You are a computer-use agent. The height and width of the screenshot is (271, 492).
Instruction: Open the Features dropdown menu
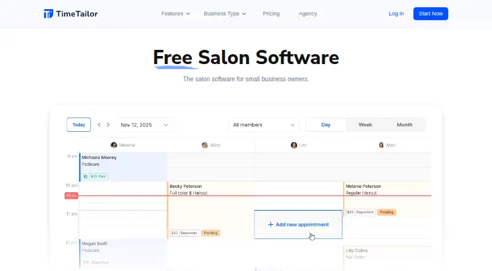pos(175,14)
